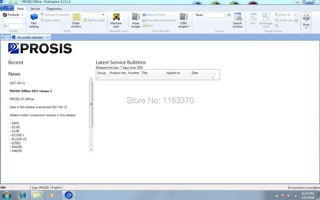Select the Pan tool
This screenshot has width=320, height=200.
tap(253, 19)
